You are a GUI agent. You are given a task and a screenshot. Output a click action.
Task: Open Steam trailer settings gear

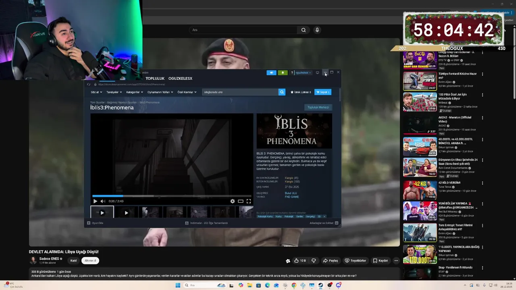[233, 201]
